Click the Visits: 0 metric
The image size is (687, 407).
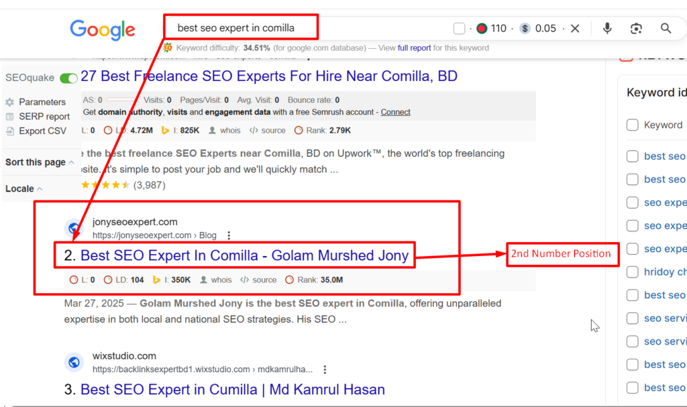click(x=157, y=100)
